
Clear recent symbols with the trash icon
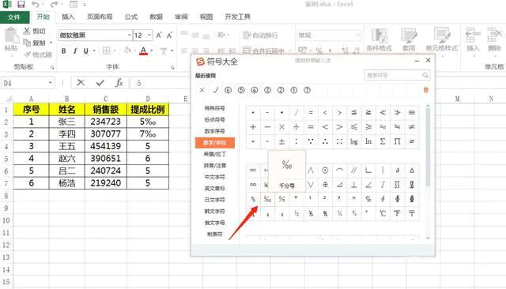425,90
